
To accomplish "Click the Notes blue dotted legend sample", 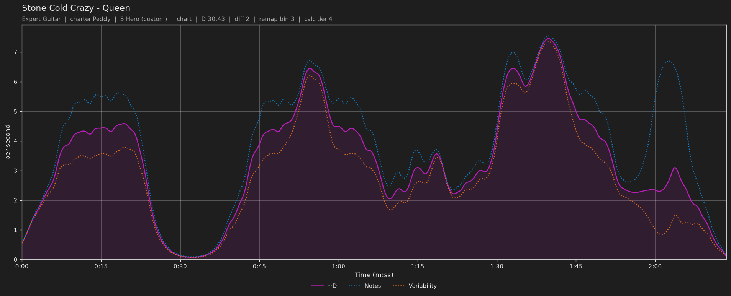I will [355, 286].
